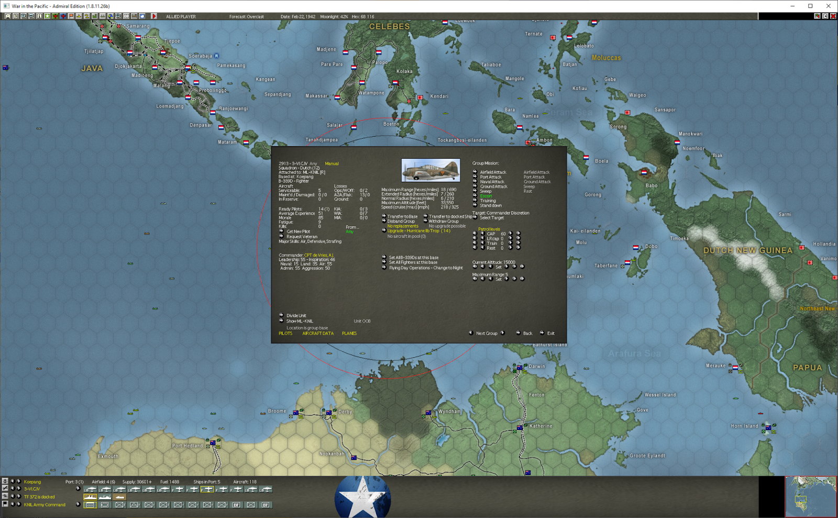Viewport: 838px width, 518px height.
Task: Click Select Target
Action: tap(491, 218)
